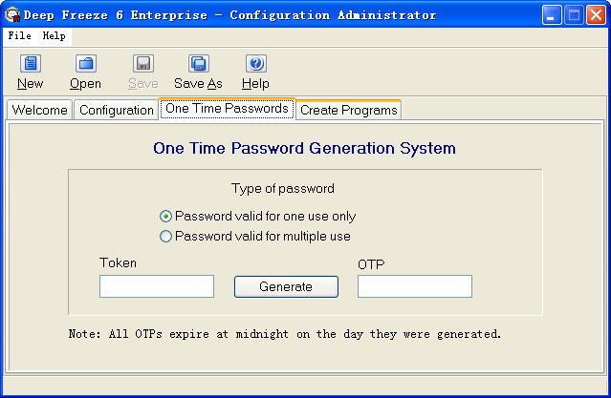Select Password valid for multiple use

click(x=166, y=236)
